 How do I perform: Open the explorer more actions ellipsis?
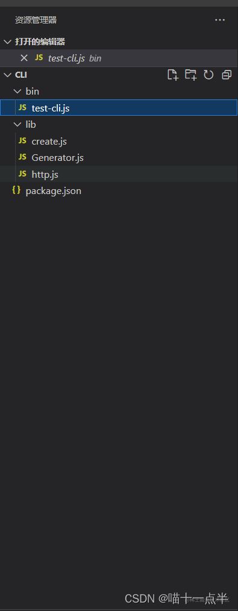point(220,20)
